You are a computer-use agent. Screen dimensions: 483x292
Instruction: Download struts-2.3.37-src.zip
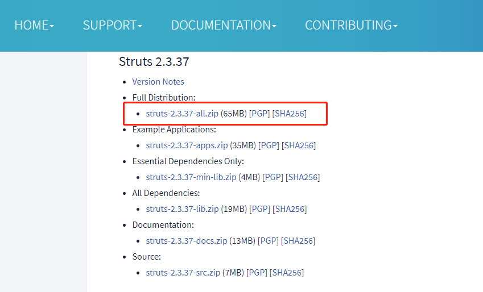(x=183, y=273)
